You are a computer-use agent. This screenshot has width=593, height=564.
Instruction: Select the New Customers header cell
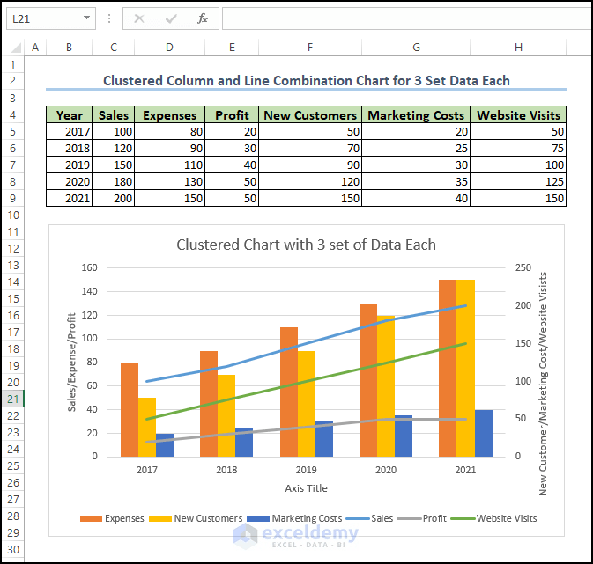pos(310,115)
